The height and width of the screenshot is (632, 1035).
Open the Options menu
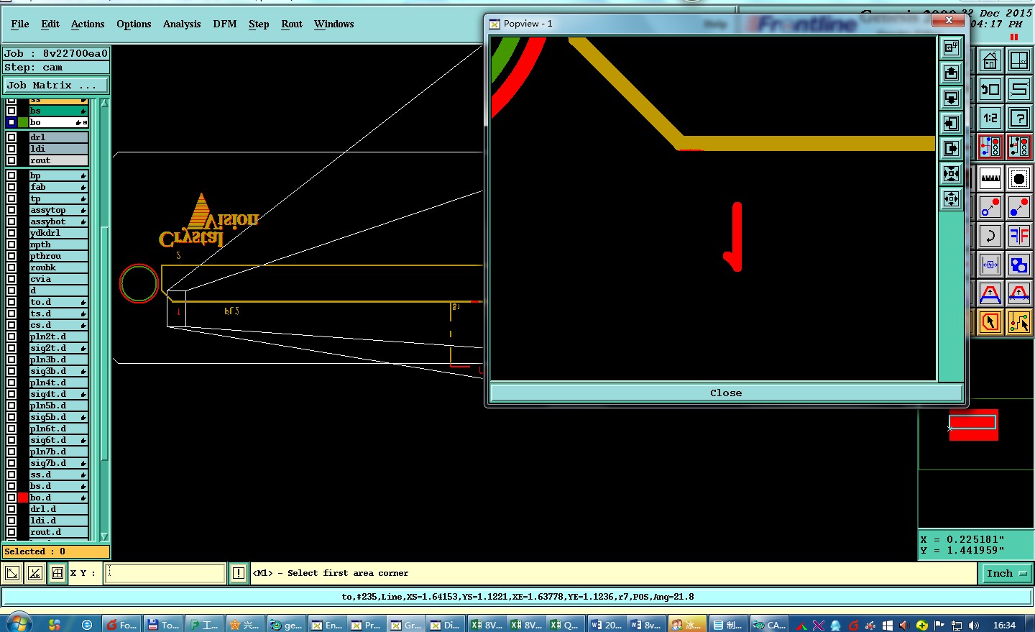click(134, 24)
